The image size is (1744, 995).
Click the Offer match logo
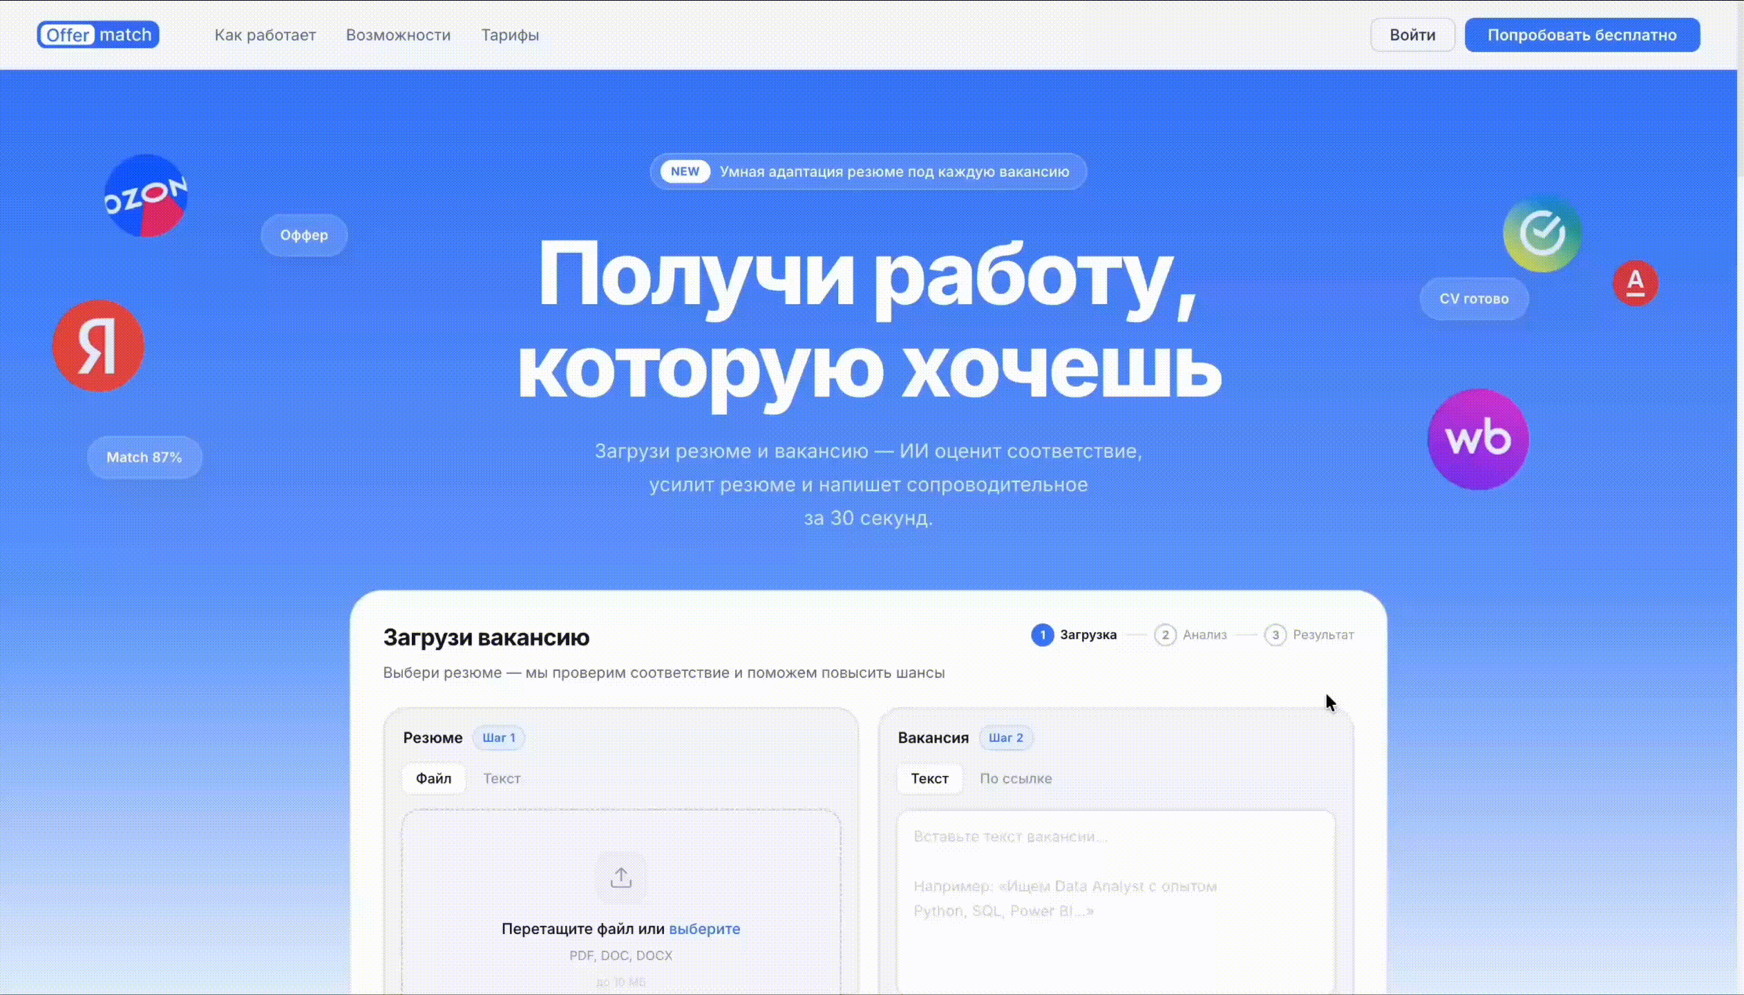click(x=98, y=35)
